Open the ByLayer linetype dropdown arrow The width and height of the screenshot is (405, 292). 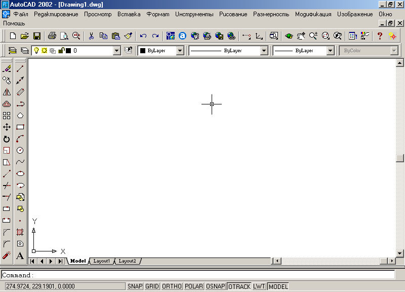264,51
